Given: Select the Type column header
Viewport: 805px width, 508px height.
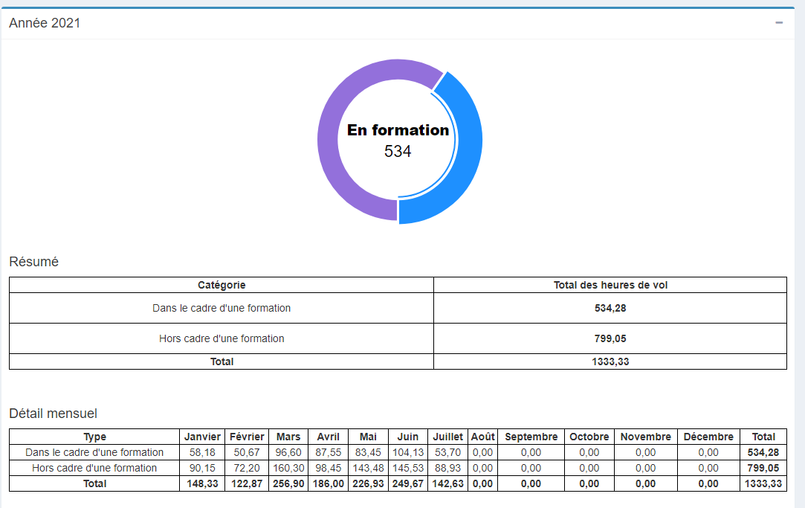Looking at the screenshot, I should pyautogui.click(x=95, y=437).
